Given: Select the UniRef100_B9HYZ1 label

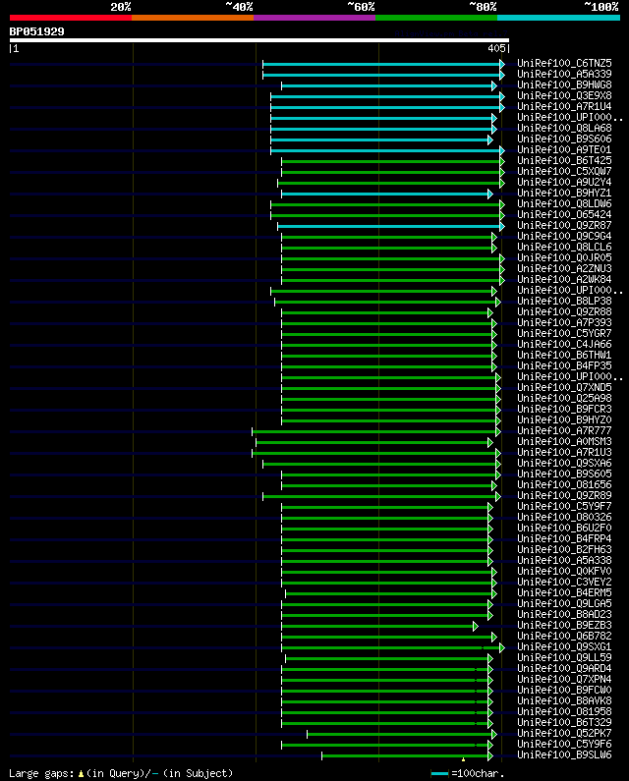Looking at the screenshot, I should tap(564, 193).
